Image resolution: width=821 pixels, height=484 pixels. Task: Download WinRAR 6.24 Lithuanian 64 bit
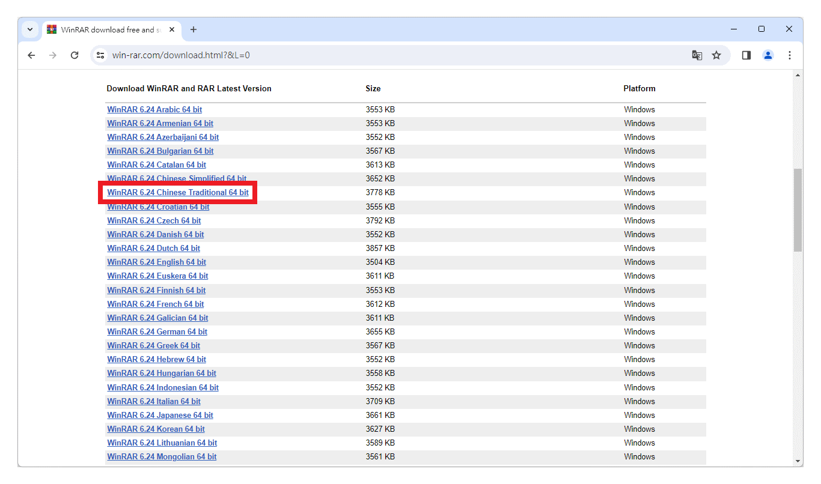[162, 443]
